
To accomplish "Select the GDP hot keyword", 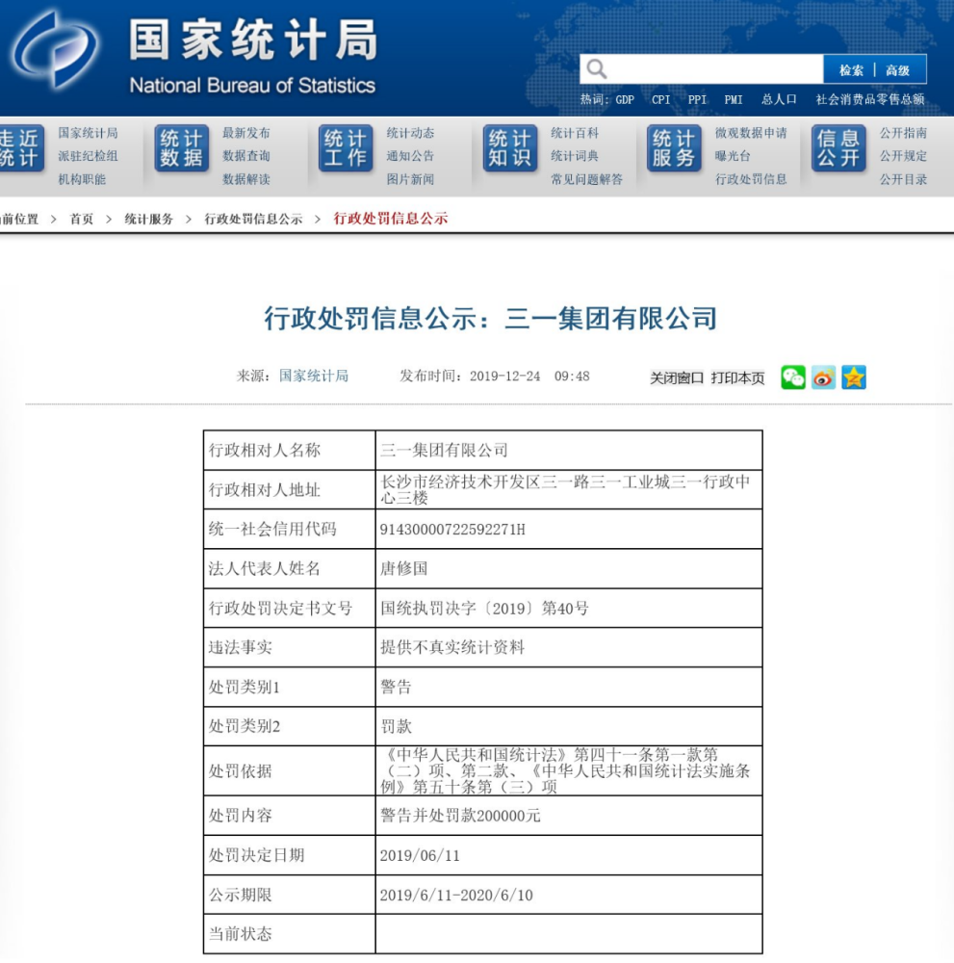I will coord(625,99).
